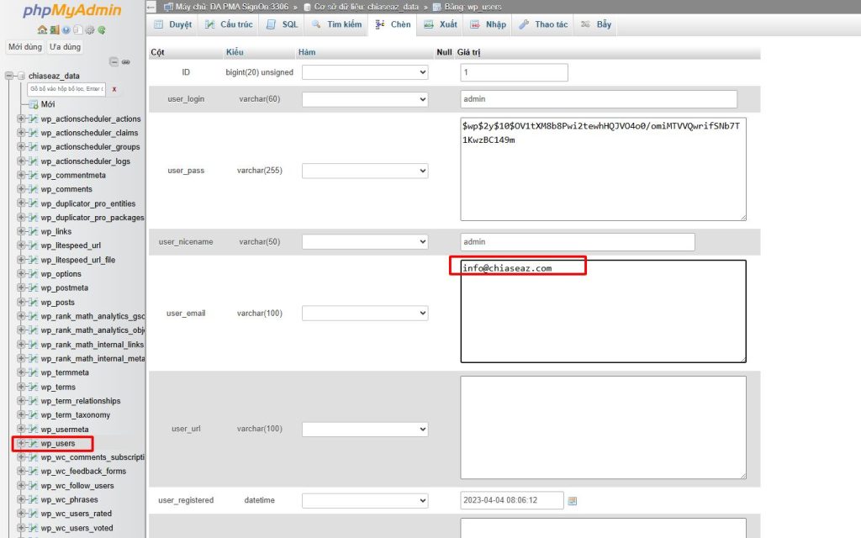This screenshot has width=861, height=538.
Task: Reload navigation panel with refresh icon
Action: pyautogui.click(x=102, y=29)
